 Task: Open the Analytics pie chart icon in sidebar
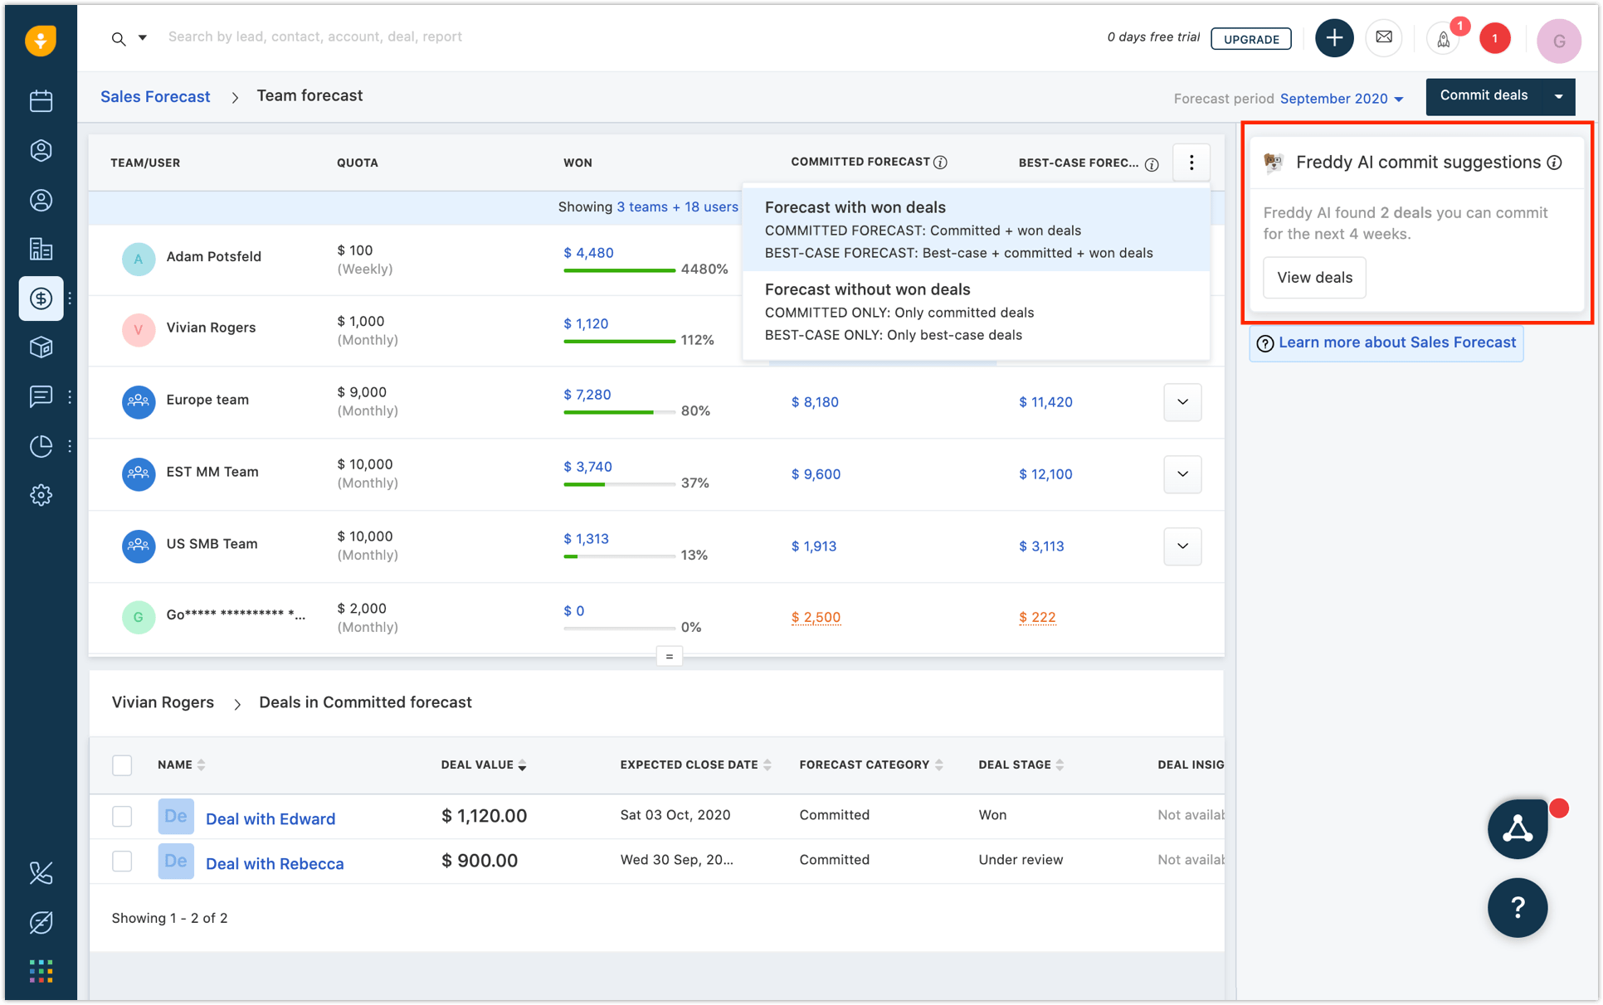(40, 446)
